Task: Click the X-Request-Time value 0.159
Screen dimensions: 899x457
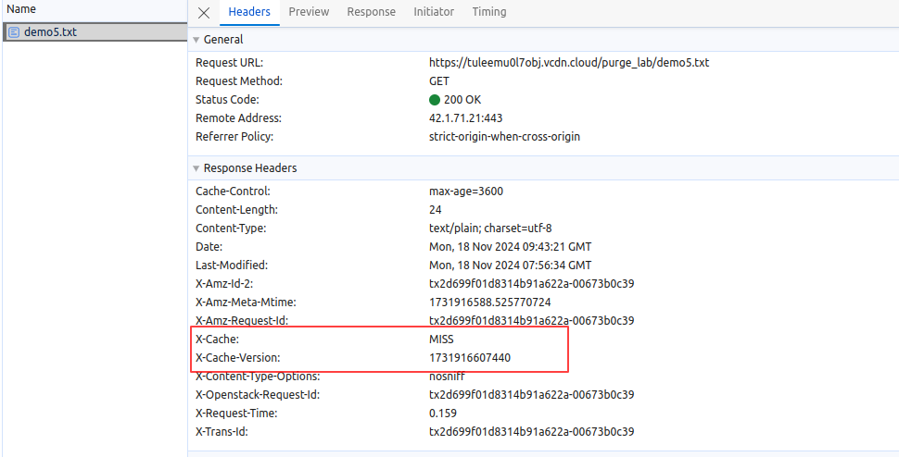Action: tap(443, 414)
